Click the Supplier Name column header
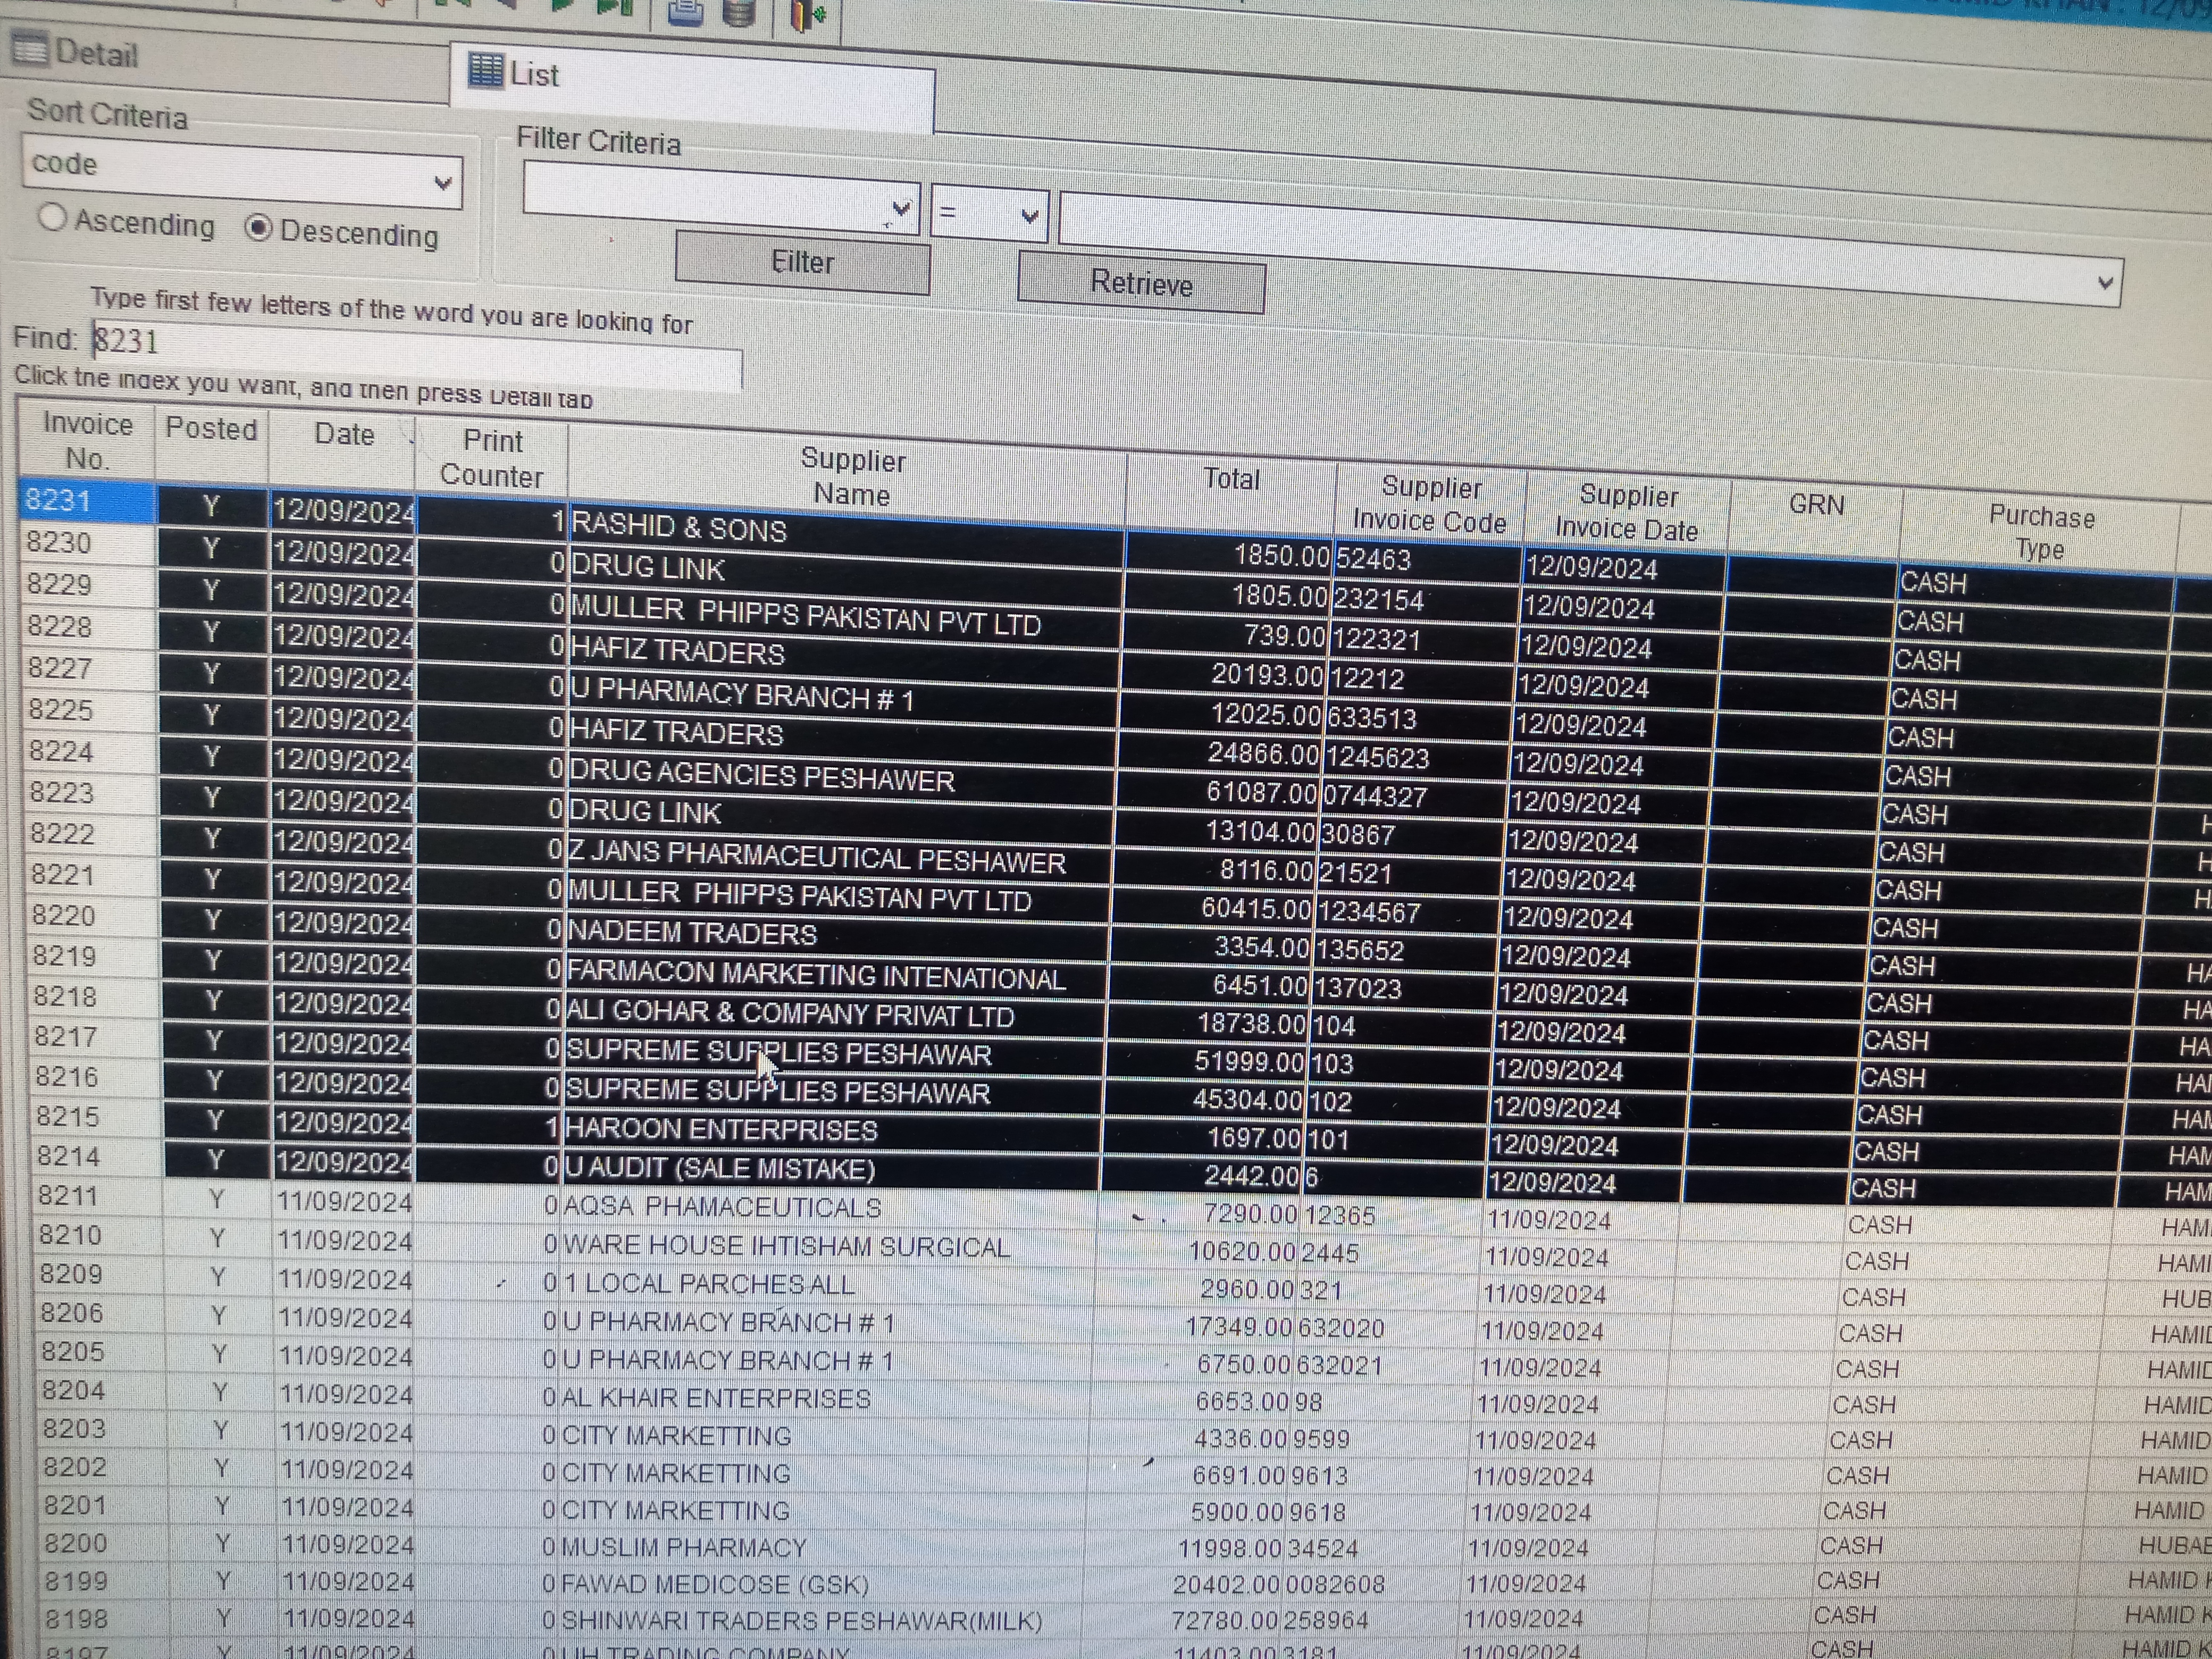 click(x=852, y=476)
